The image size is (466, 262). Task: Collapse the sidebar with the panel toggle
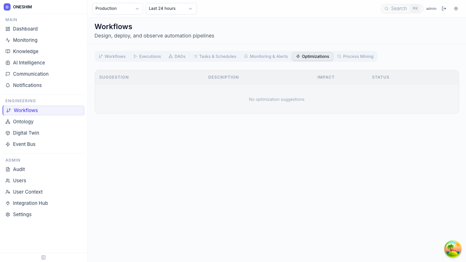(x=43, y=257)
